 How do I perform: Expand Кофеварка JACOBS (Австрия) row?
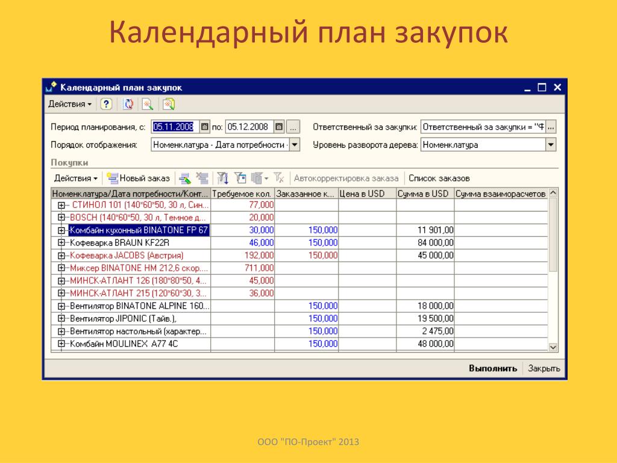click(61, 256)
